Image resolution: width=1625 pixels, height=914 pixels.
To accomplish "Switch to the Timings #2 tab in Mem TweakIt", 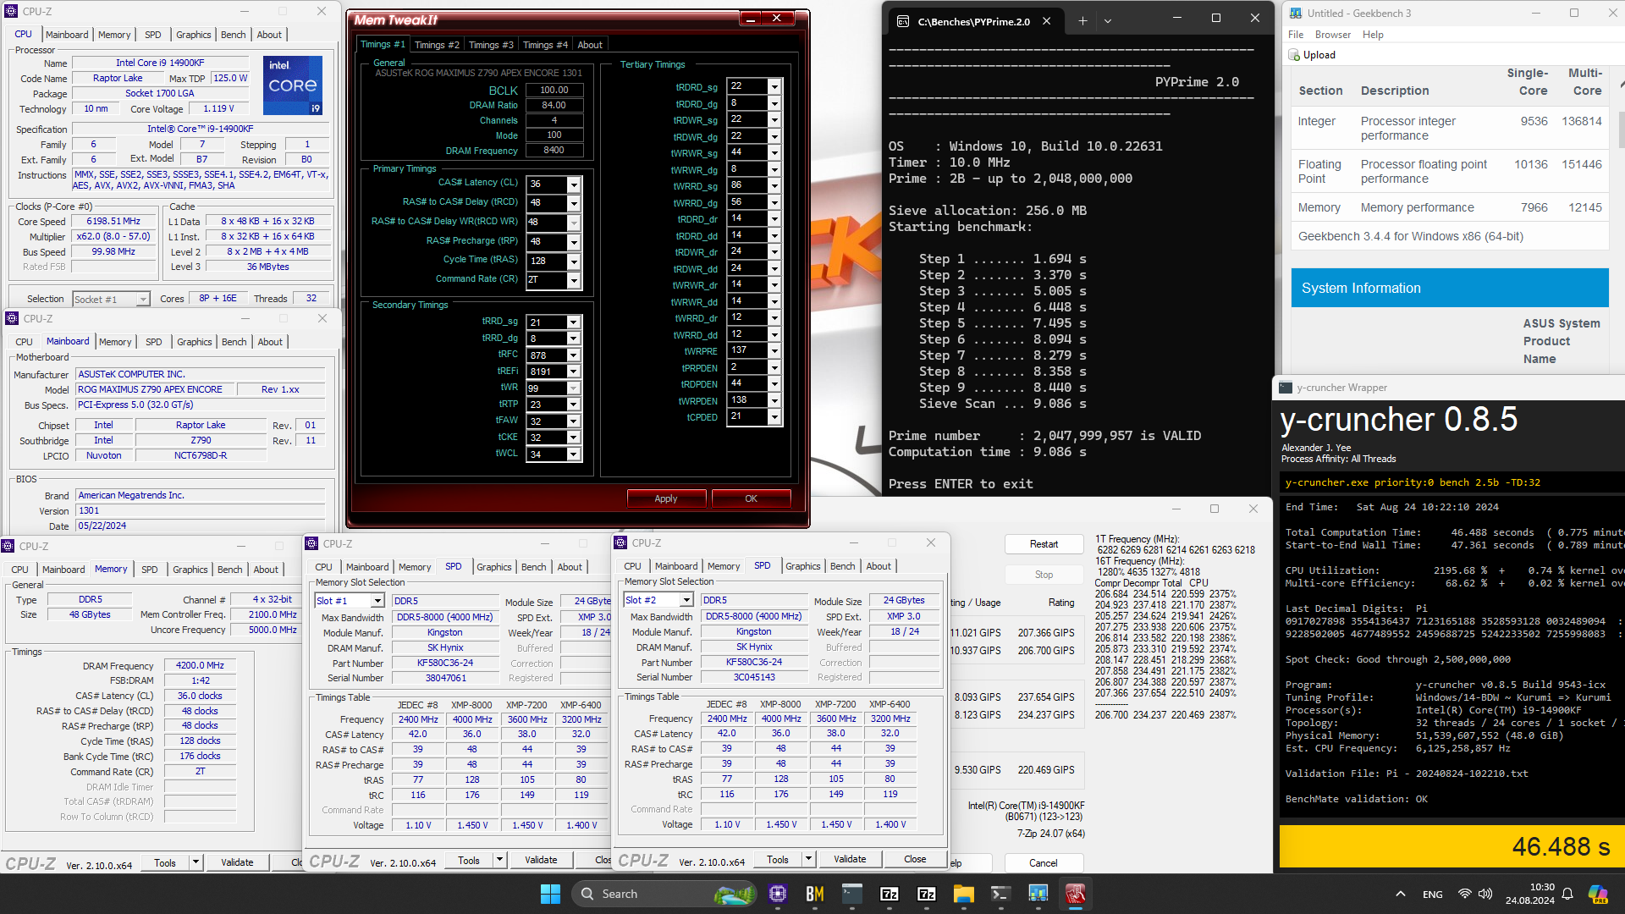I will tap(436, 45).
